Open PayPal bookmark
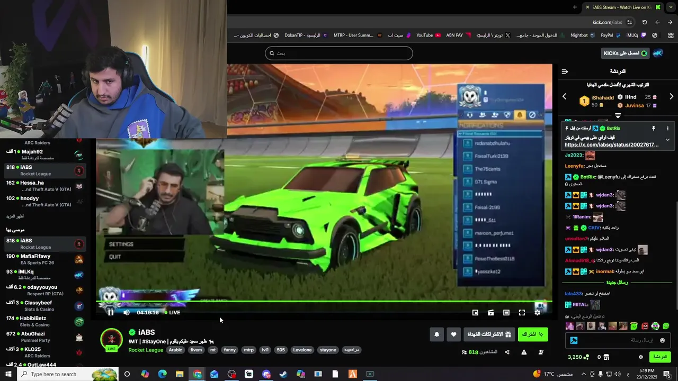This screenshot has height=381, width=678. (610, 35)
